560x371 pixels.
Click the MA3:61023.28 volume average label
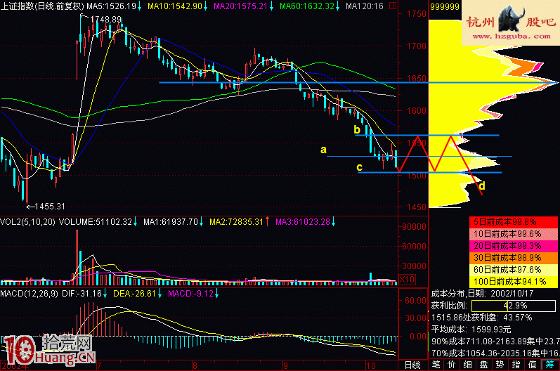[x=306, y=222]
